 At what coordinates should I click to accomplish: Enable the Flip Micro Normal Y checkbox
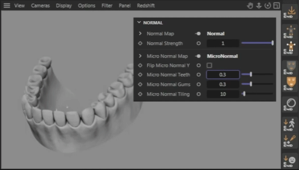point(209,66)
